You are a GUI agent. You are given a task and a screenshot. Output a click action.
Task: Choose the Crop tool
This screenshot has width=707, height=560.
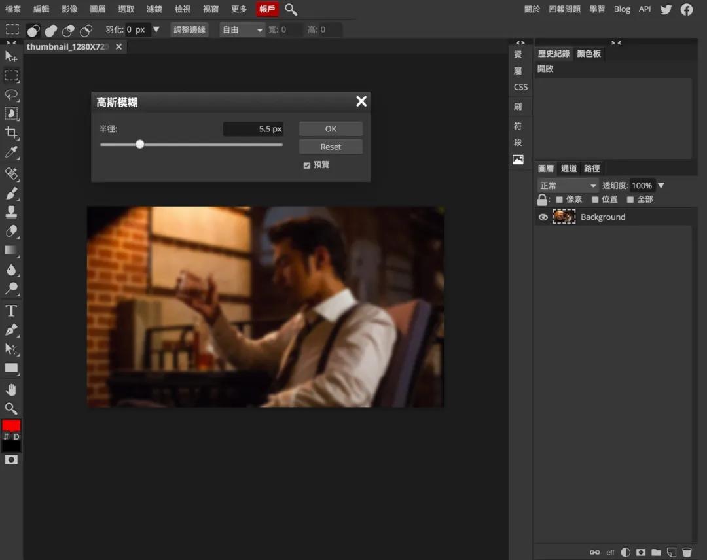pos(10,133)
